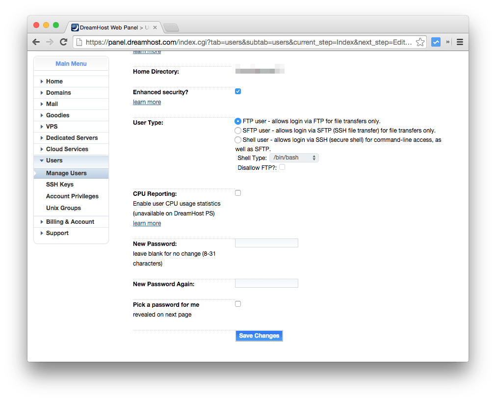
Task: Click the Save Changes button
Action: coord(259,335)
